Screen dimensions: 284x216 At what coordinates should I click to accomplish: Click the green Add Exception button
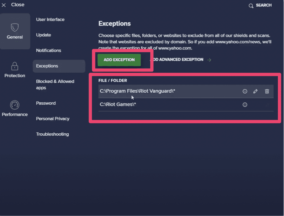click(x=119, y=60)
